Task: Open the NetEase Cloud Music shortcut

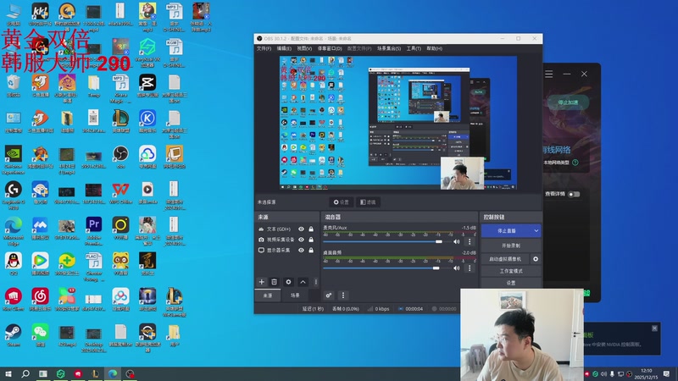Action: (40, 300)
